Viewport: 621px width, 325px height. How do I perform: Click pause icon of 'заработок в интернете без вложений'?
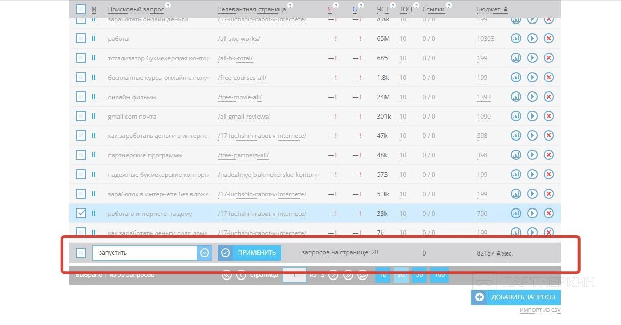[x=94, y=194]
